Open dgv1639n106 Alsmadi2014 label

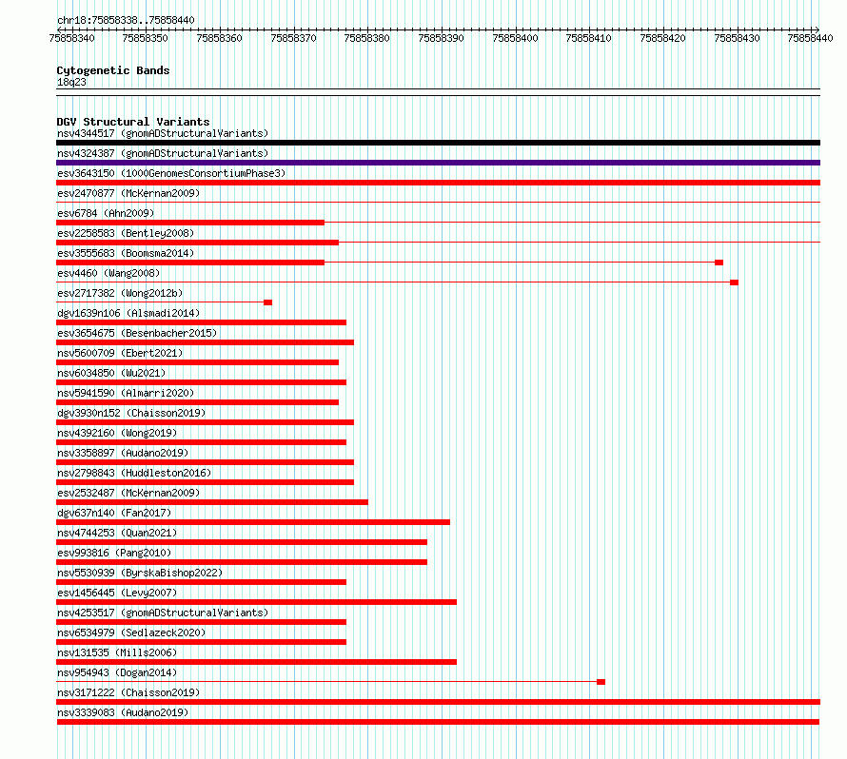(x=128, y=313)
